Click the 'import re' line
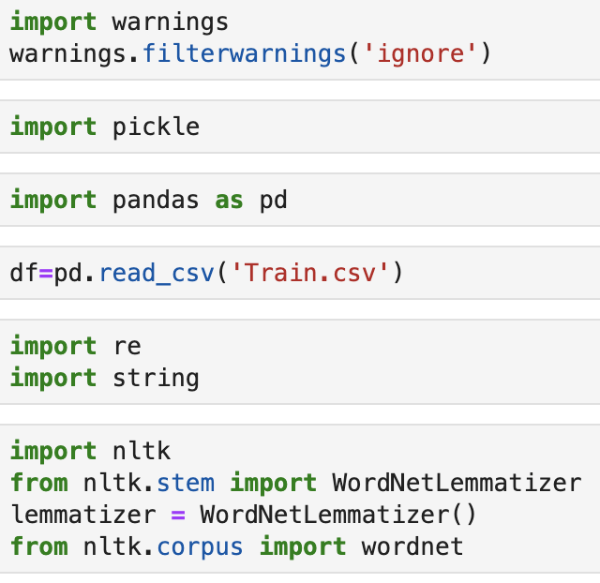 coord(75,346)
